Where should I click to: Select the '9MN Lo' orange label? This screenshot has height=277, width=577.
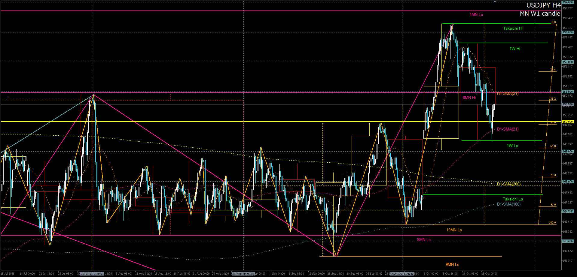452,265
